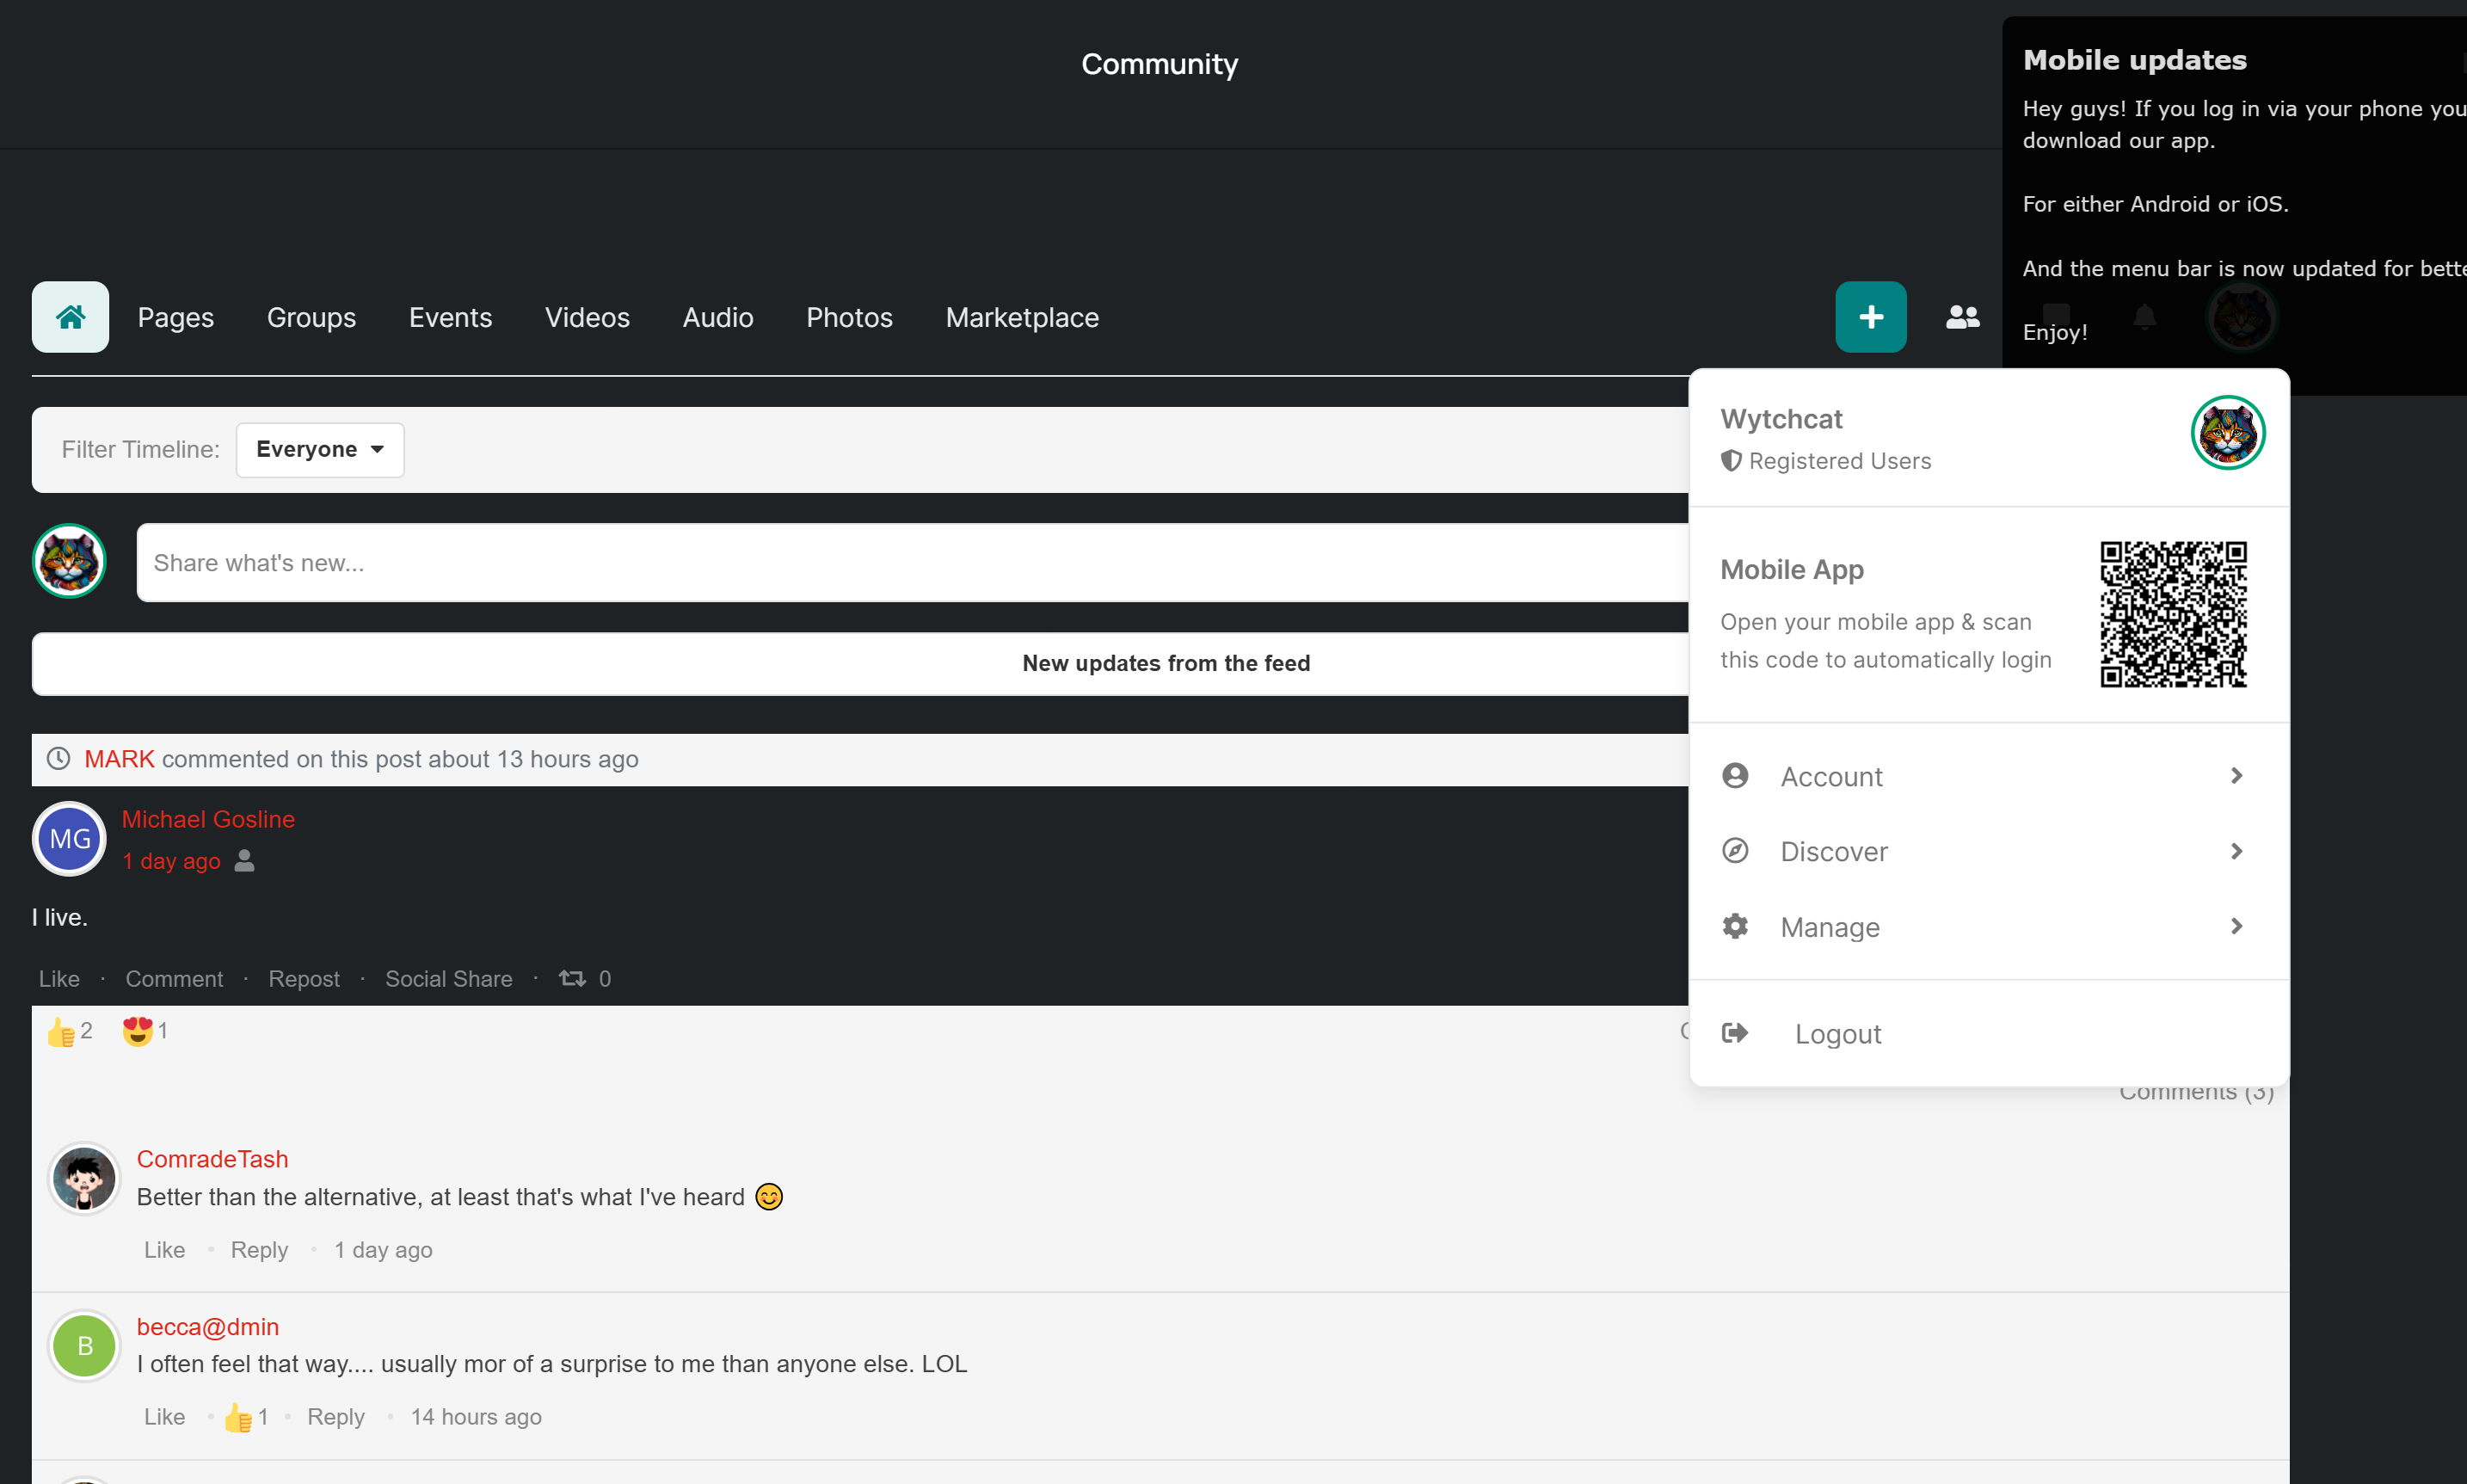Click the thumbs-up reaction with count 2
2467x1484 pixels.
[x=61, y=1031]
